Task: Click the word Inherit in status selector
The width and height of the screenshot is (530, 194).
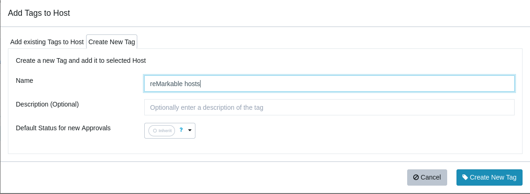Action: point(165,131)
